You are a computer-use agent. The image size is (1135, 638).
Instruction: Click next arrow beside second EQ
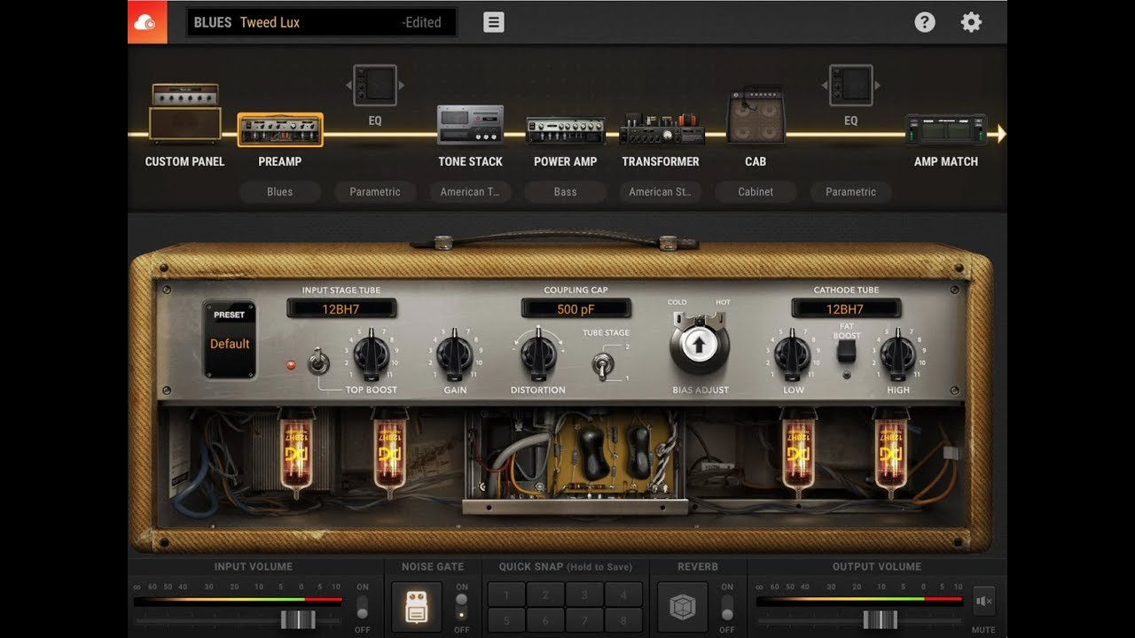[x=877, y=85]
